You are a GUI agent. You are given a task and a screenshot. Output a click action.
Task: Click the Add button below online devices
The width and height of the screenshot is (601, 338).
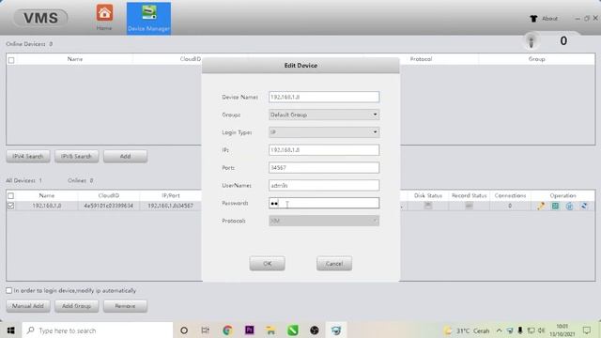point(125,157)
